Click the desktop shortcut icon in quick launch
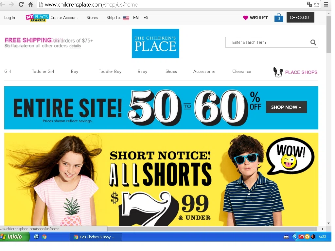The width and height of the screenshot is (335, 251). tap(36, 237)
